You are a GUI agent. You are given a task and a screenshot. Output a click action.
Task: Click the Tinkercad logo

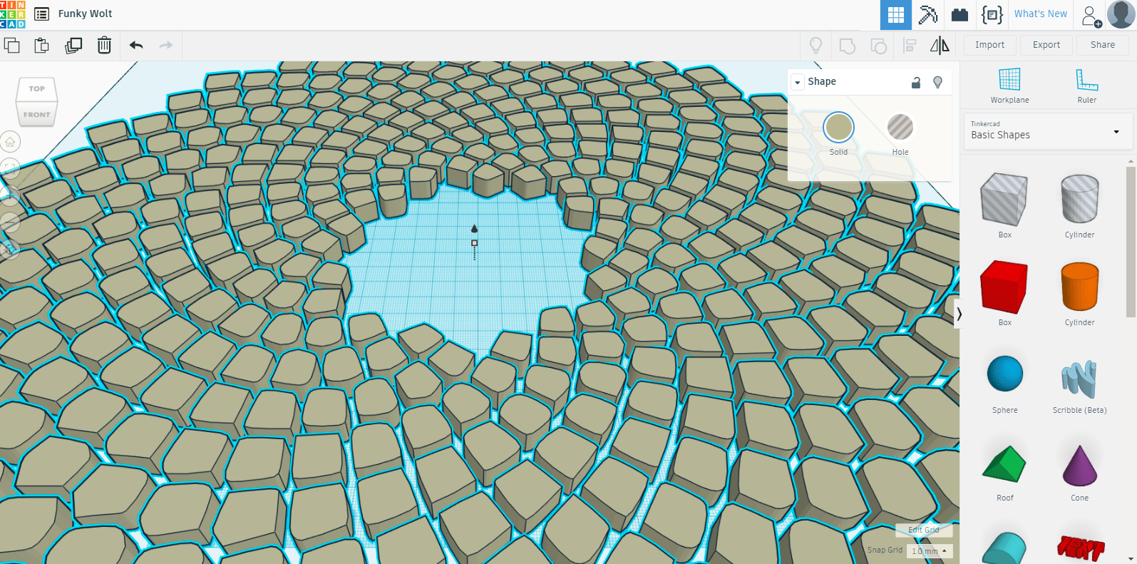(x=12, y=14)
